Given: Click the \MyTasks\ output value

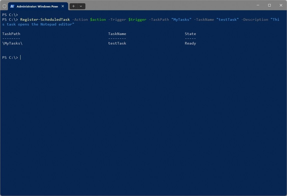Looking at the screenshot, I should click(x=12, y=43).
